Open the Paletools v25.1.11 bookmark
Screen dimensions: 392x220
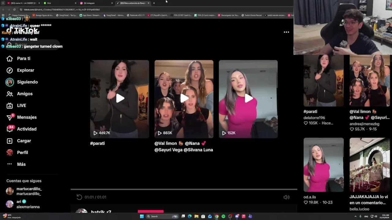136,15
